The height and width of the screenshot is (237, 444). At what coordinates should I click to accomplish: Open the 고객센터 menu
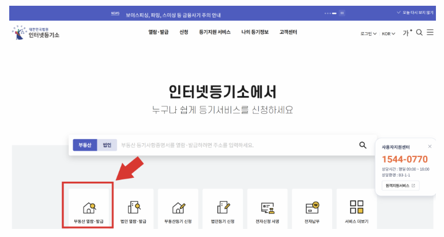click(288, 32)
